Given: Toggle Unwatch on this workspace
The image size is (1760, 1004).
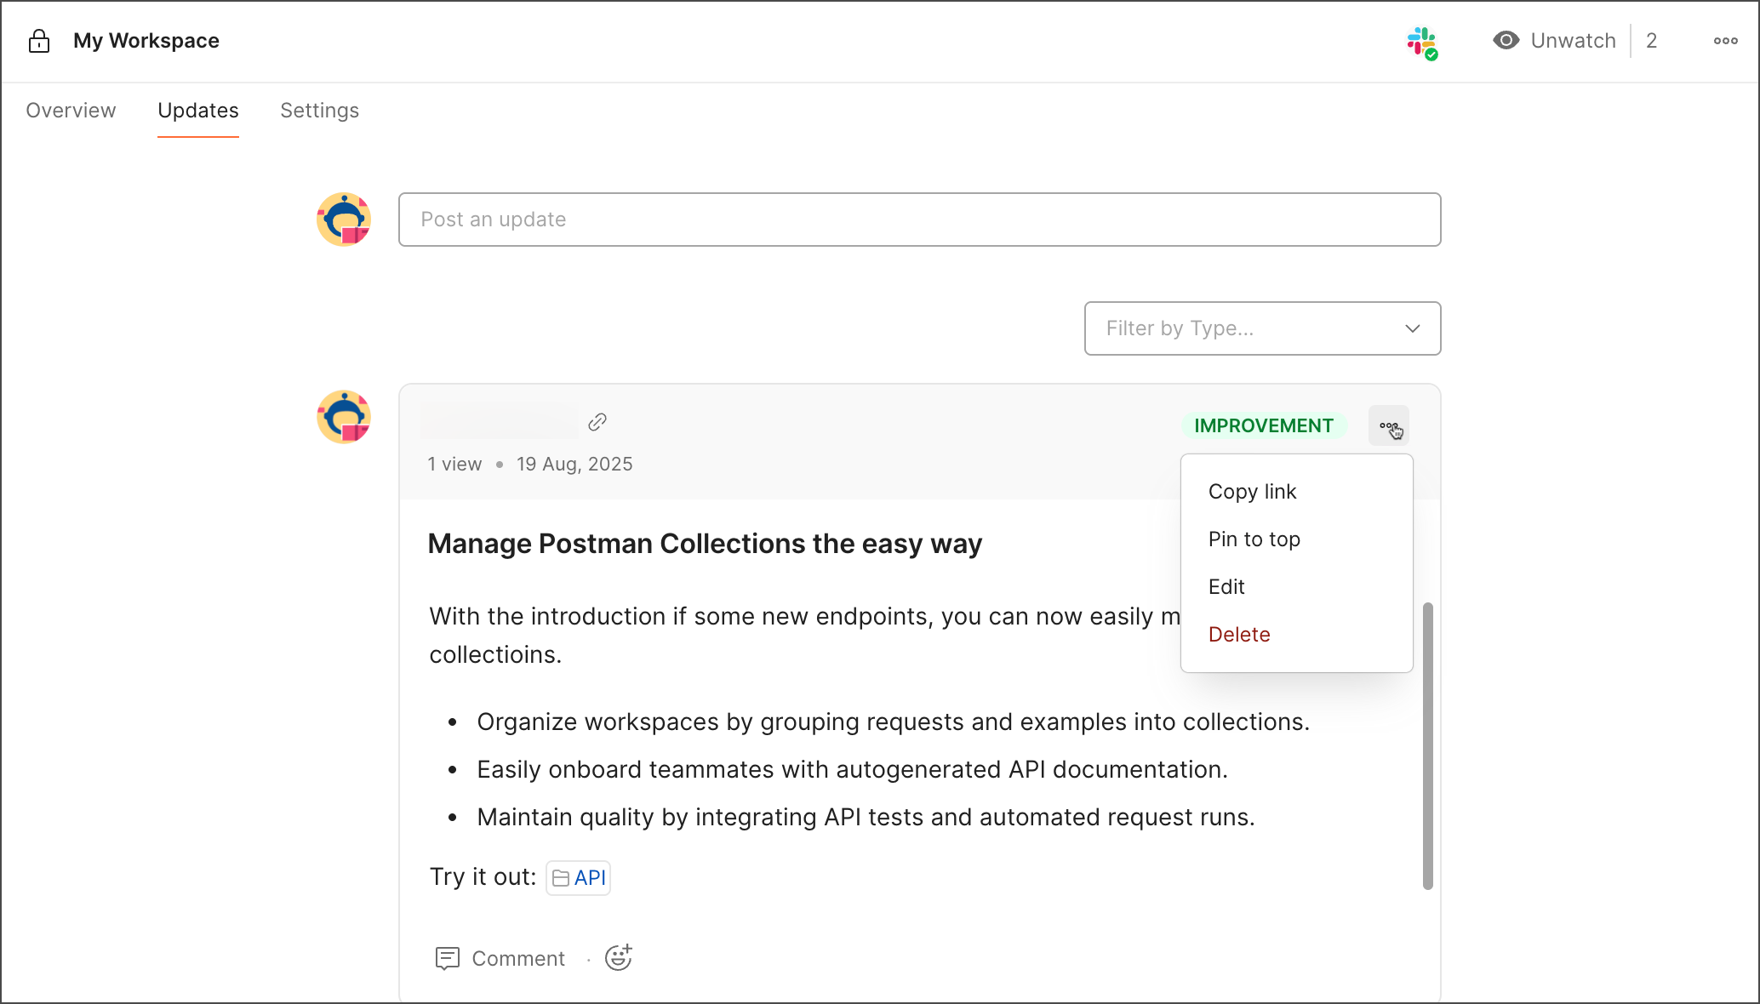Looking at the screenshot, I should click(1554, 41).
